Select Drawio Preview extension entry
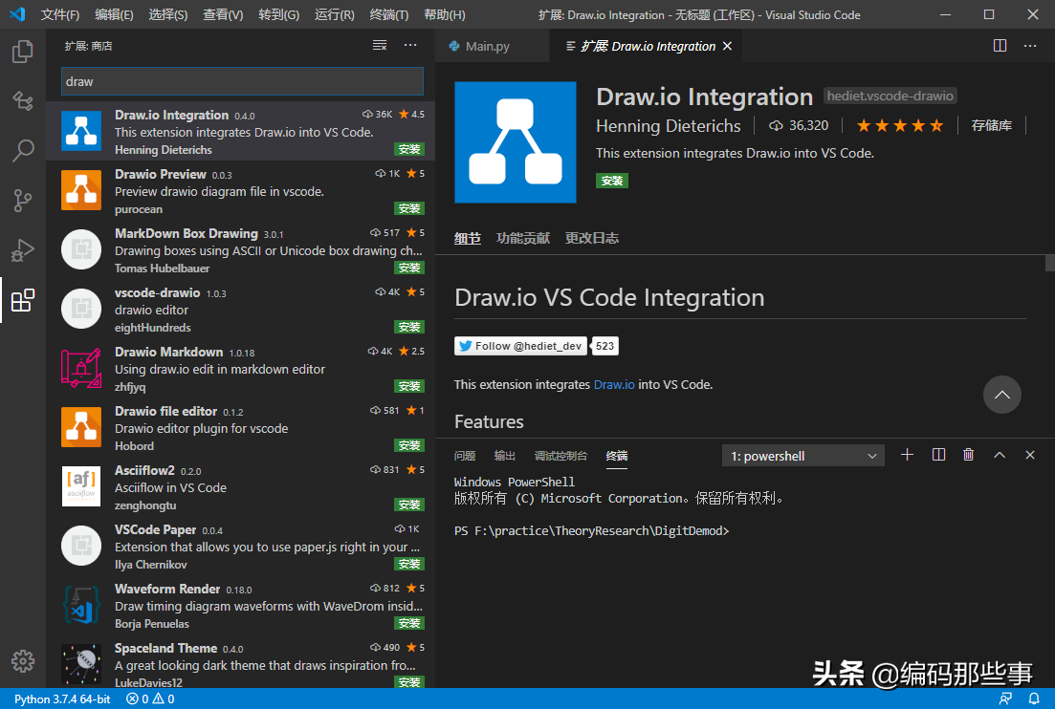The width and height of the screenshot is (1055, 709). click(x=241, y=190)
